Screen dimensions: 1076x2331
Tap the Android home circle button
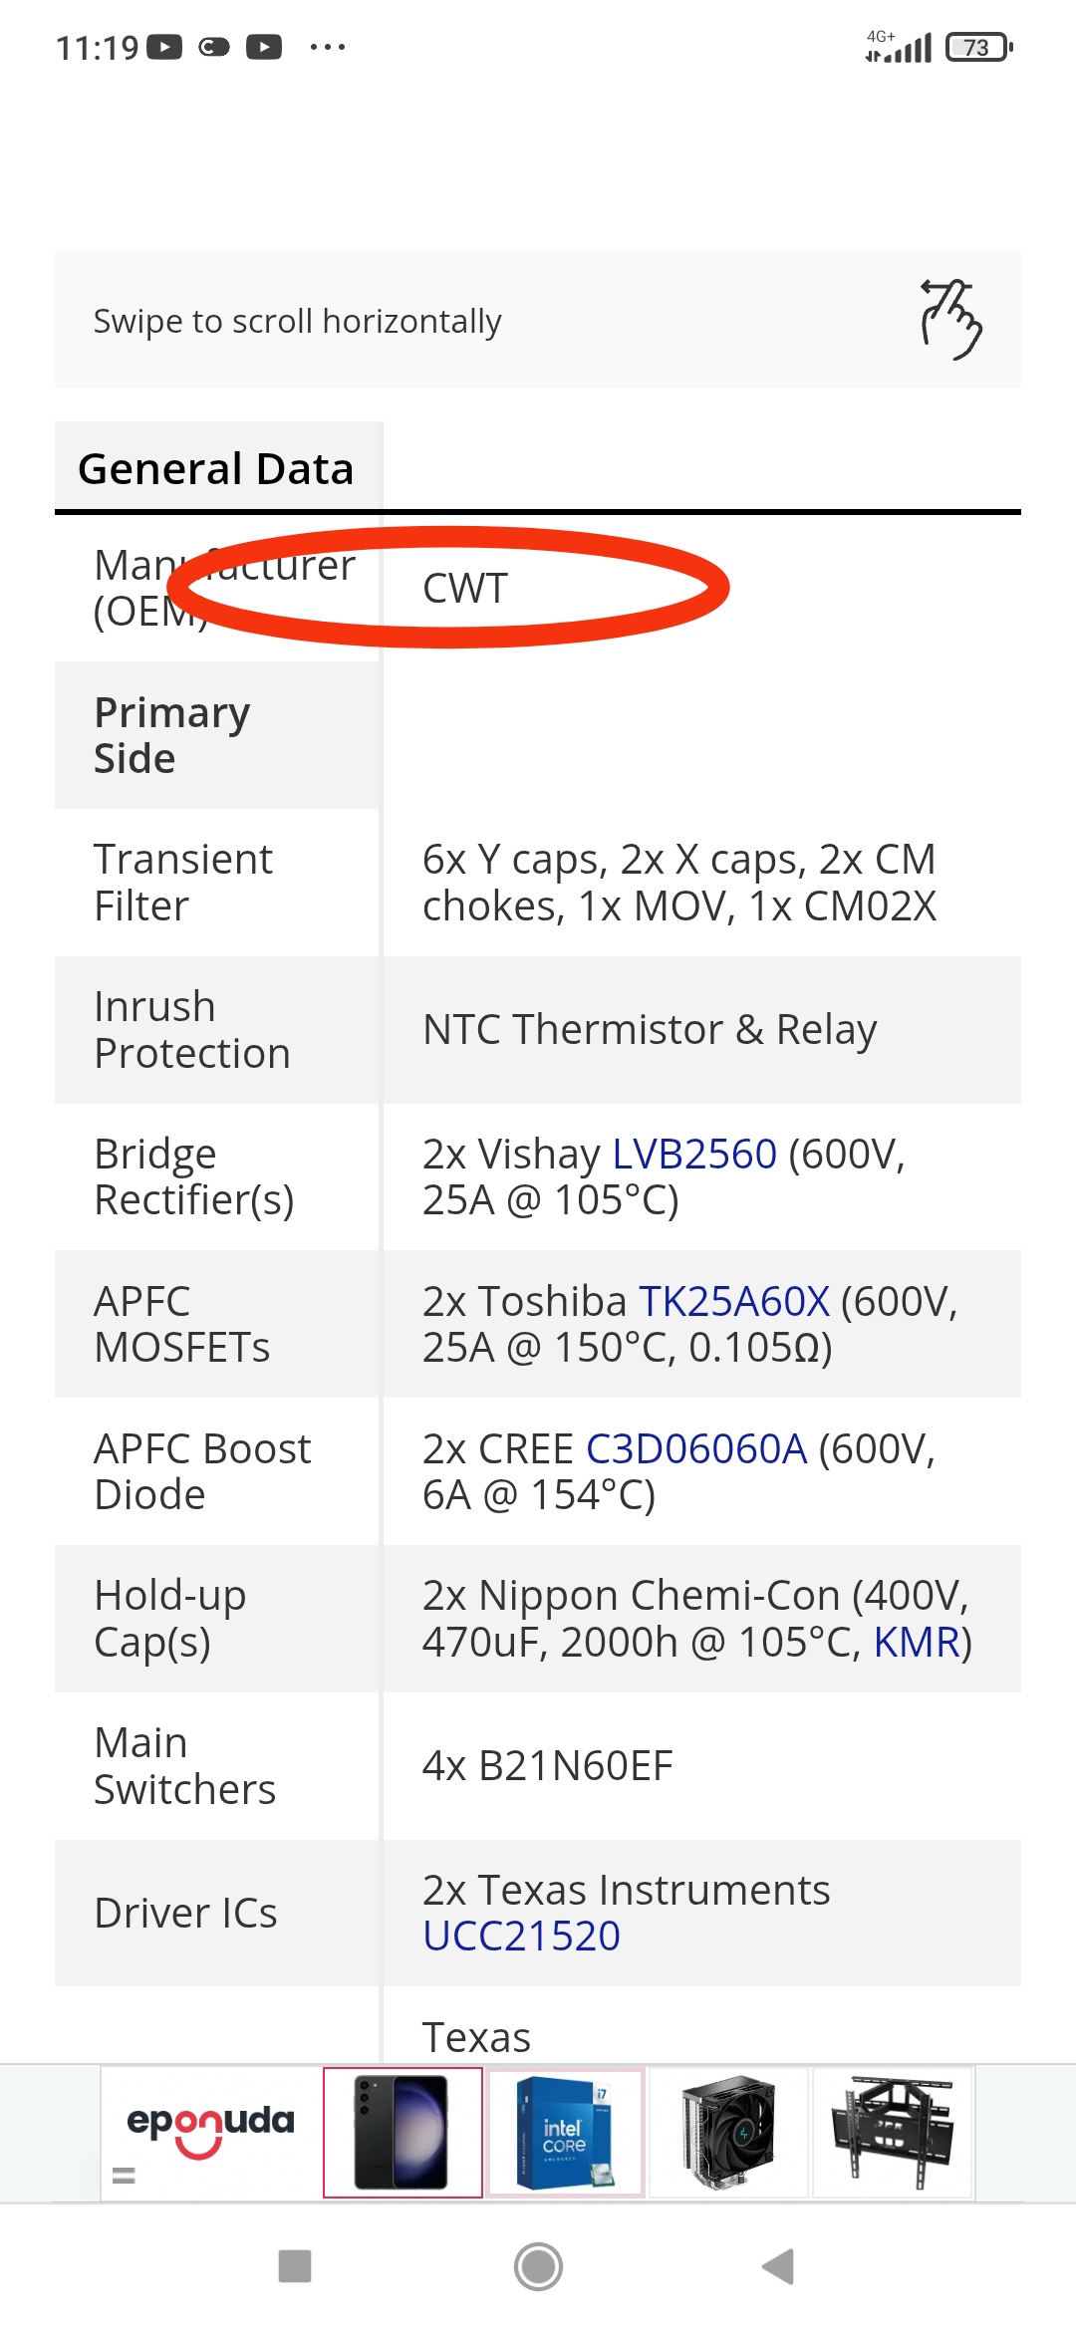click(x=538, y=2266)
